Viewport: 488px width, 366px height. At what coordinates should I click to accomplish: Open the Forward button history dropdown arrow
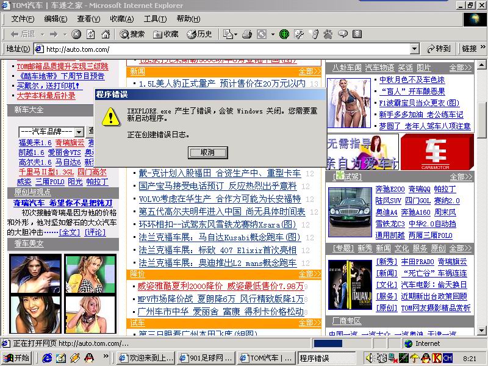[x=65, y=34]
